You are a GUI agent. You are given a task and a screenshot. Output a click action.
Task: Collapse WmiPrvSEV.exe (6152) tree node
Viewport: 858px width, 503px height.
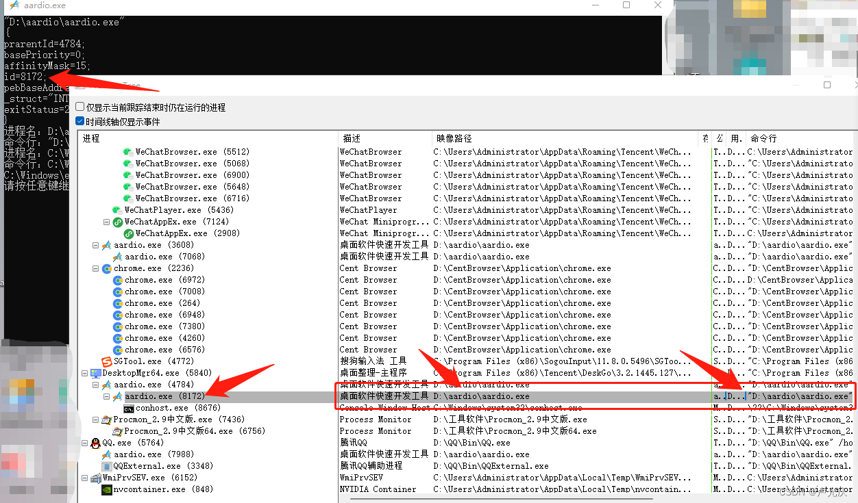click(84, 478)
